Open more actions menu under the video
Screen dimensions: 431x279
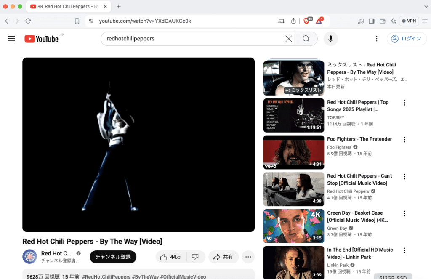pyautogui.click(x=248, y=257)
